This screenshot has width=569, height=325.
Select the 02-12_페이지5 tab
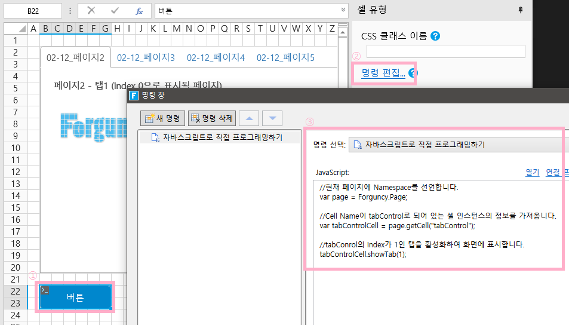pyautogui.click(x=285, y=58)
